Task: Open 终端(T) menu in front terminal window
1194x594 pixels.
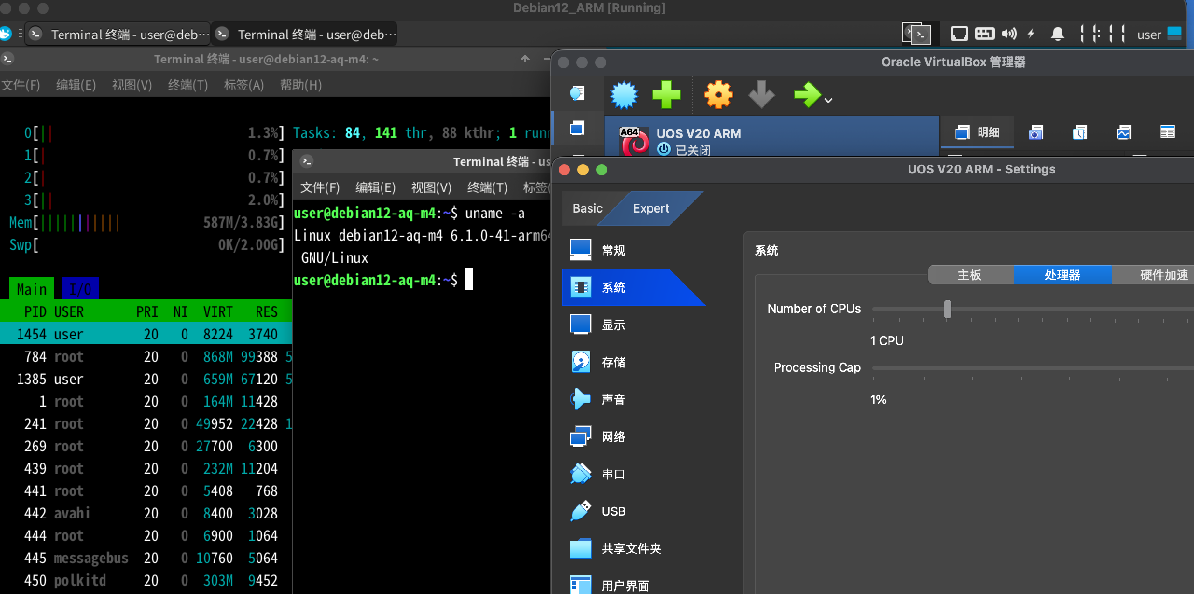Action: click(487, 187)
